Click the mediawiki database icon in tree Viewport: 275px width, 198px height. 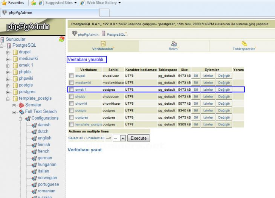pyautogui.click(x=15, y=59)
